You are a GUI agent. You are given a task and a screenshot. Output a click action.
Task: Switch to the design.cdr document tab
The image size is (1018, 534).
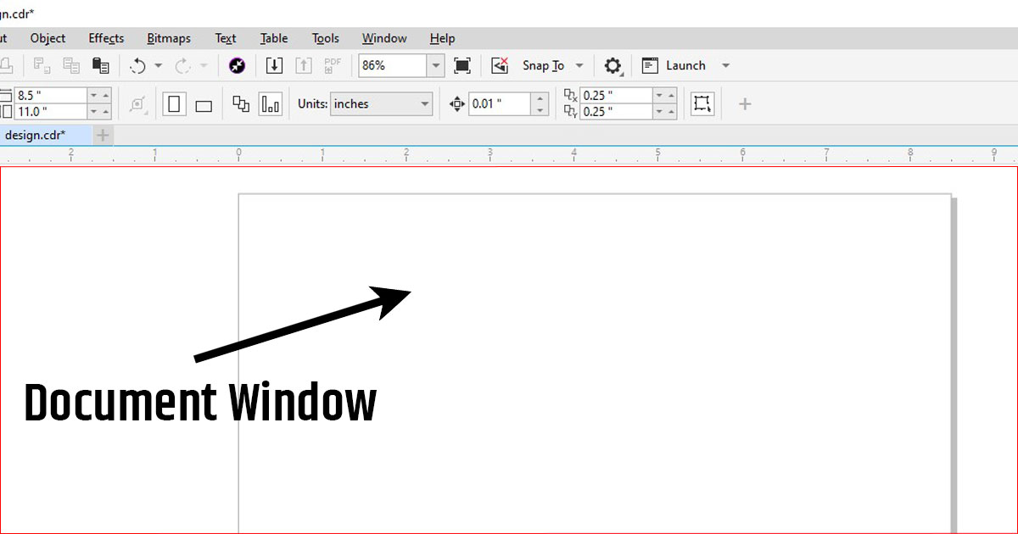36,135
